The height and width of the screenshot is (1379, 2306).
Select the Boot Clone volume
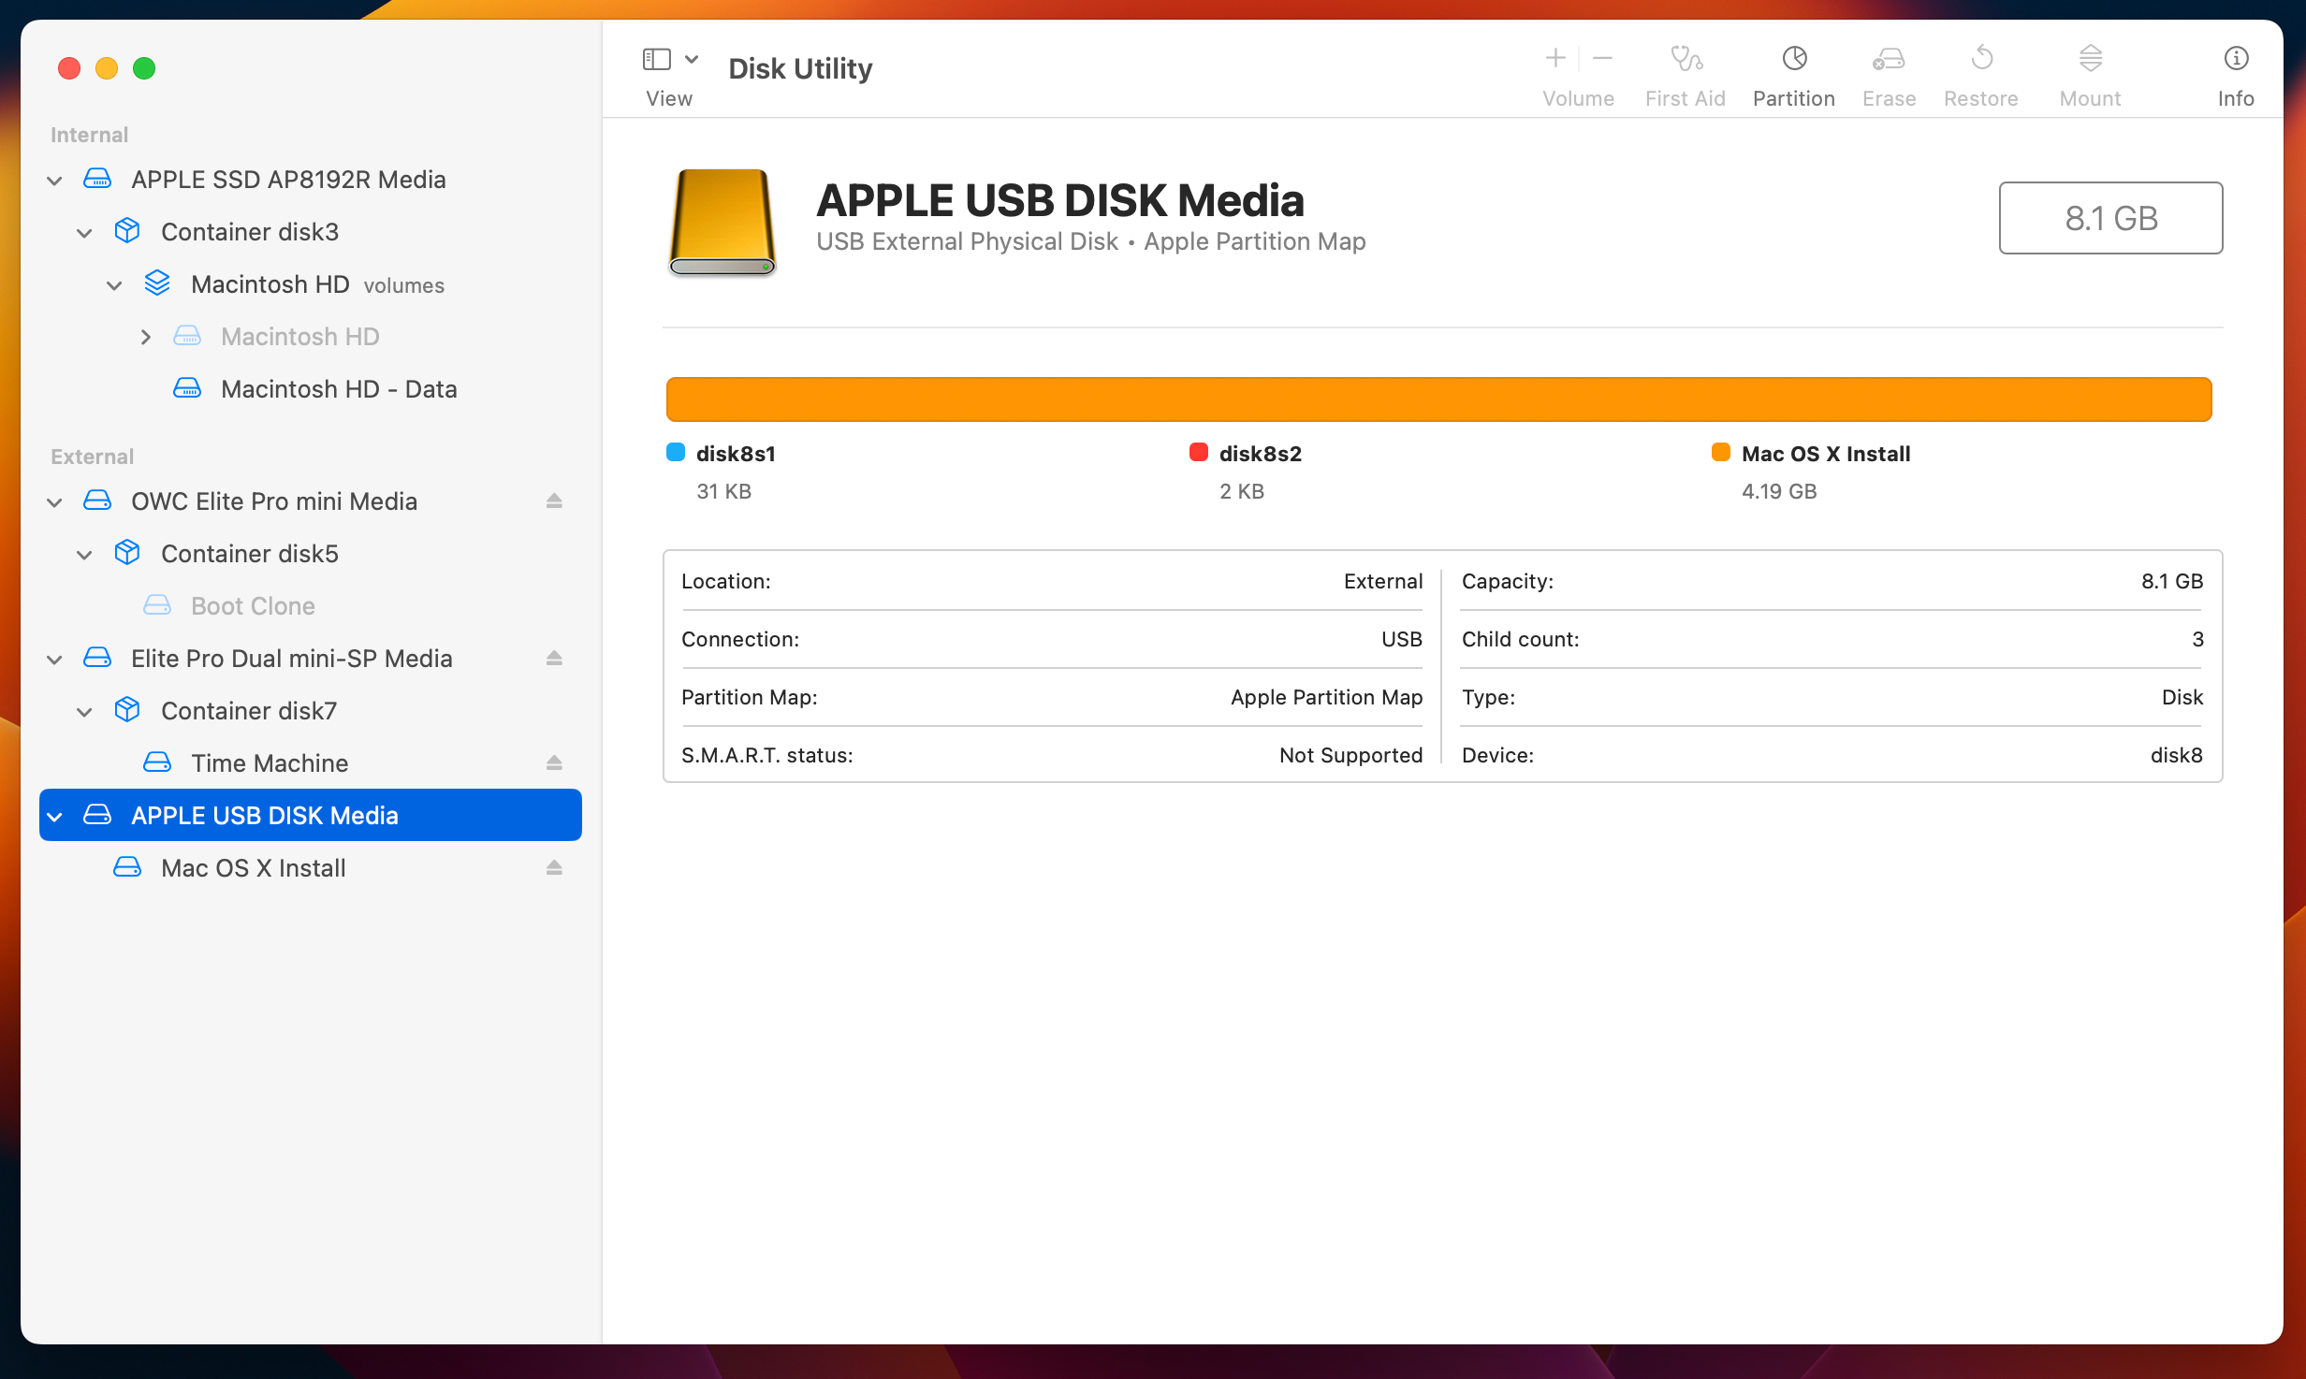click(x=311, y=606)
